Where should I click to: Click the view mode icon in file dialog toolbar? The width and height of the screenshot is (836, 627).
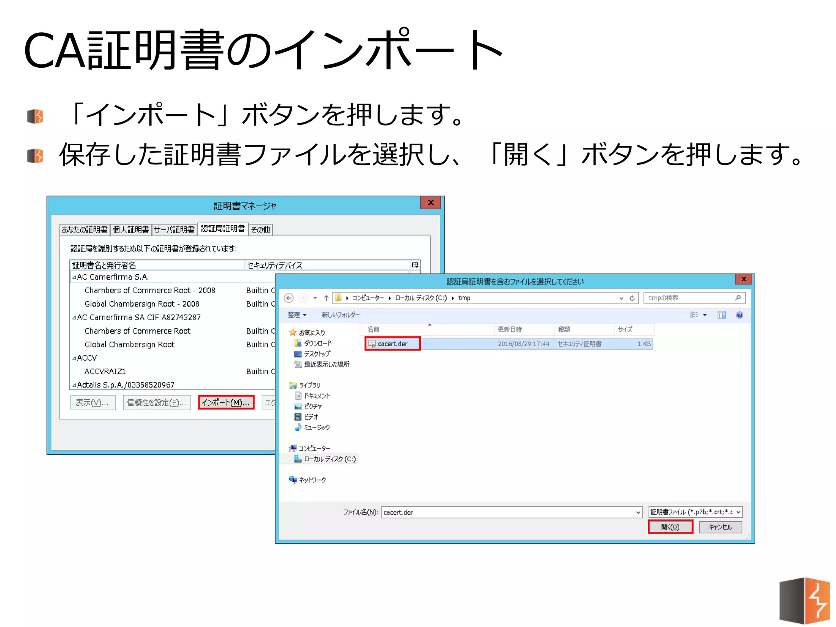point(694,315)
